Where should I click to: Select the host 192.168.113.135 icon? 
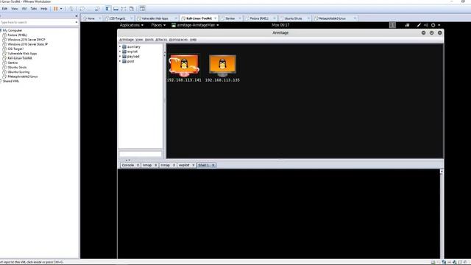[x=222, y=66]
